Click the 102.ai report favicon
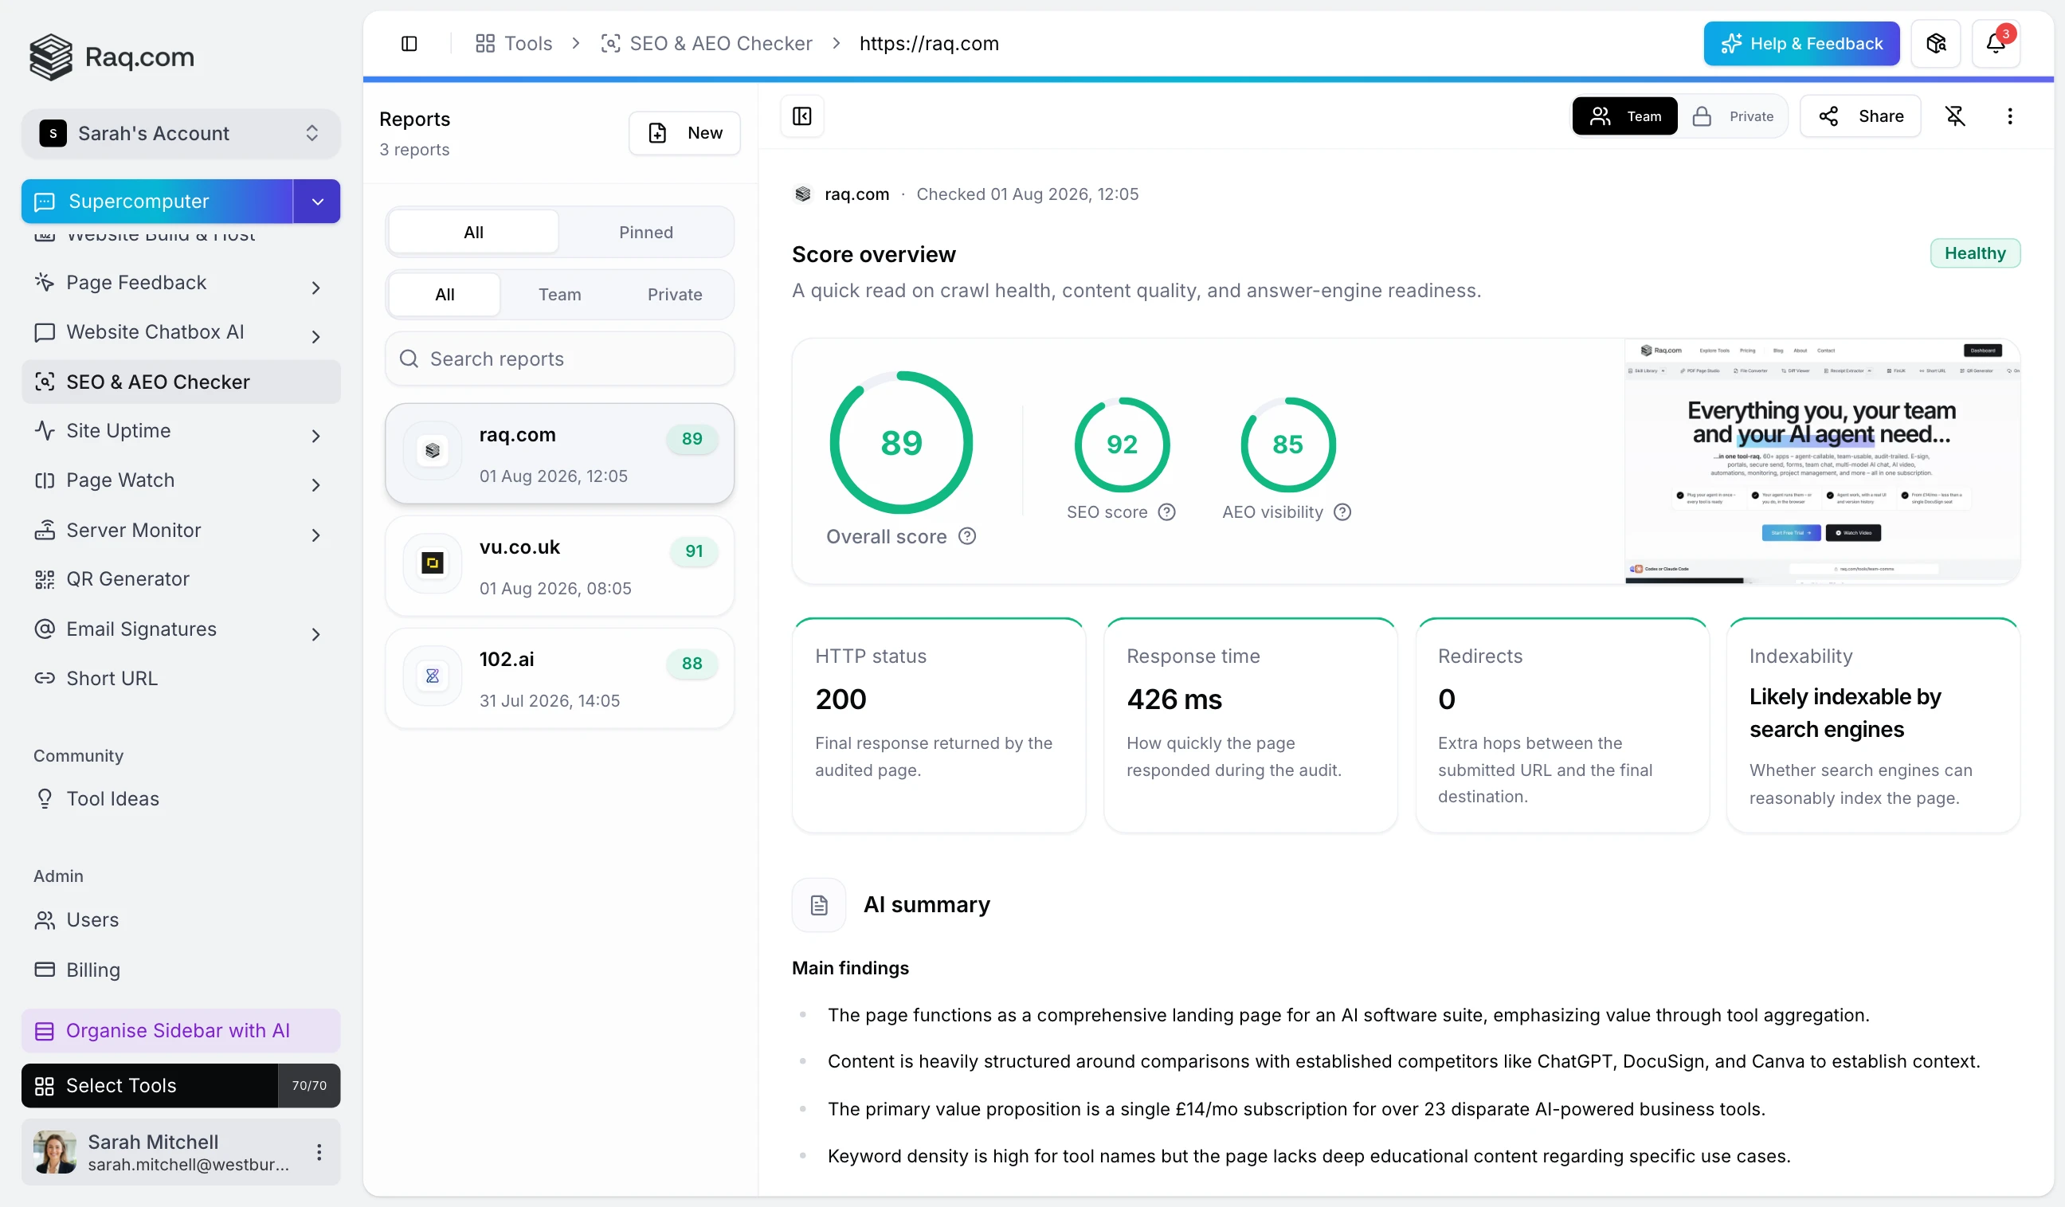This screenshot has height=1207, width=2065. pyautogui.click(x=433, y=675)
